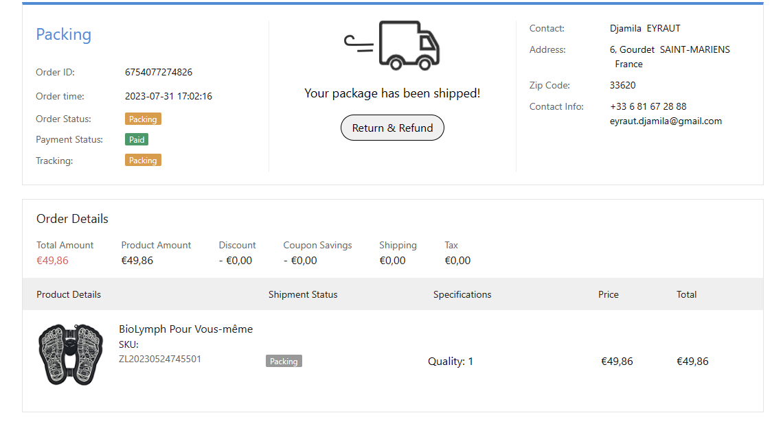
Task: Open the Return & Refund option
Action: (x=392, y=128)
